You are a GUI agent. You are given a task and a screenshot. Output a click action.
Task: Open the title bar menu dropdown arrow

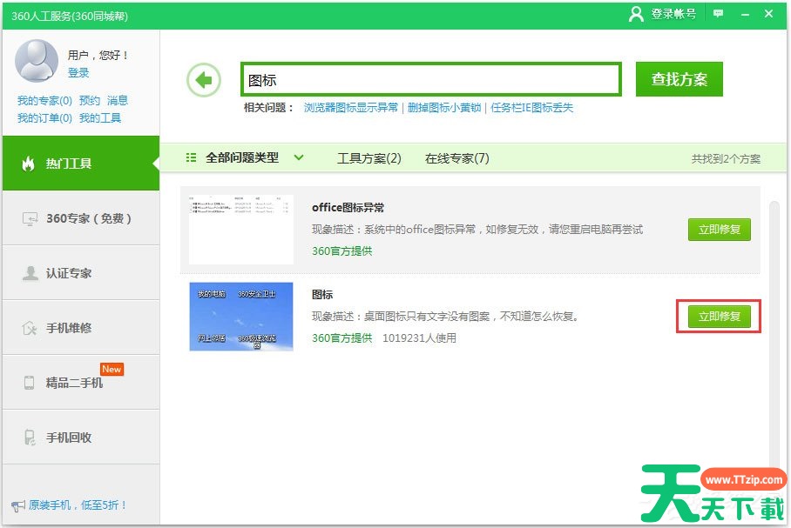743,14
